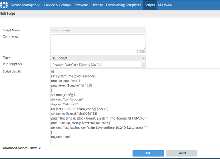The width and height of the screenshot is (220, 159).
Task: Click the 'do_cmd "end"' script line
Action: click(61, 136)
